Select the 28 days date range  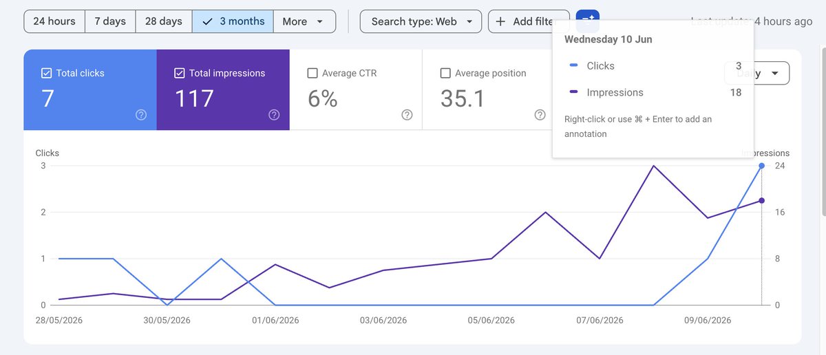[x=164, y=21]
